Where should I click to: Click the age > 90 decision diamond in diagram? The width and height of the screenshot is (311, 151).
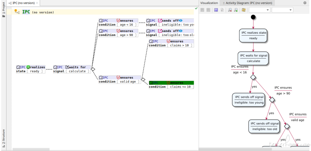click(272, 100)
